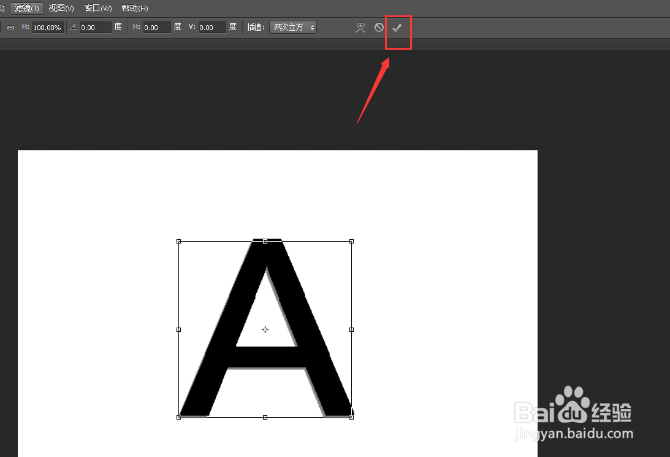The height and width of the screenshot is (457, 670).
Task: Open the 视图(V) view menu
Action: (x=60, y=8)
